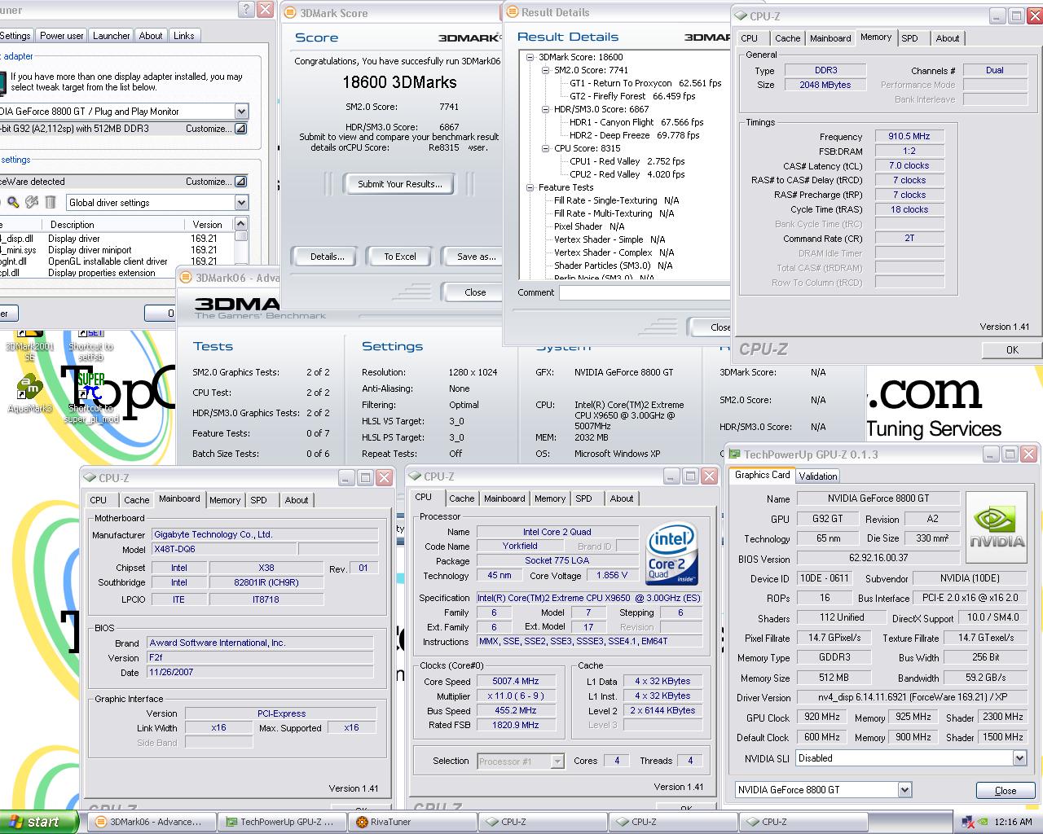Open Customize arrow beside ForceWare detected
This screenshot has height=834, width=1043.
(241, 182)
